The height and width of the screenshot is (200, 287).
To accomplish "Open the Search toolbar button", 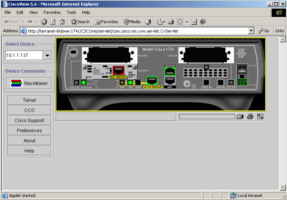I will pos(80,22).
